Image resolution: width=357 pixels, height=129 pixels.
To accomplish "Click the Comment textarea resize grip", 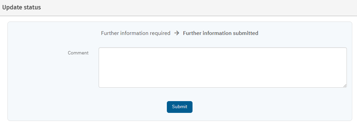I will pyautogui.click(x=345, y=86).
